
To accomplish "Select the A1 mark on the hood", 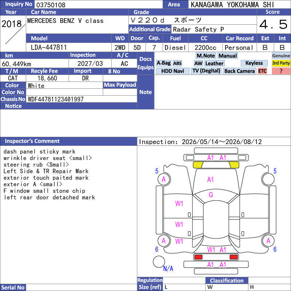I will point(210,179).
